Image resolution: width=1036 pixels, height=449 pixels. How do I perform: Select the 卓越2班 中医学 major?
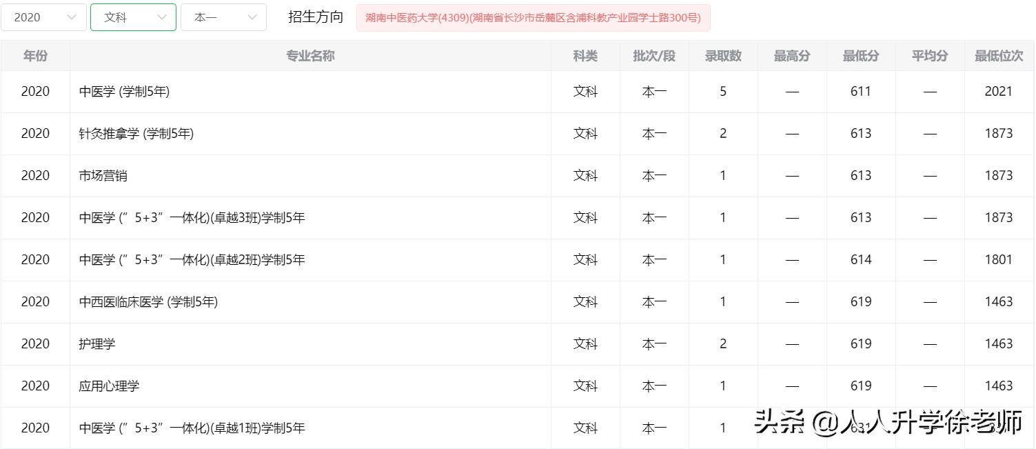[192, 260]
